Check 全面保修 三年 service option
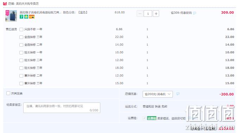 pos(21,37)
